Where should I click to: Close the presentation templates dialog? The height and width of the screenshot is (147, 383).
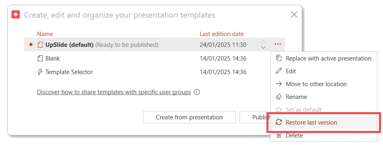tap(294, 14)
